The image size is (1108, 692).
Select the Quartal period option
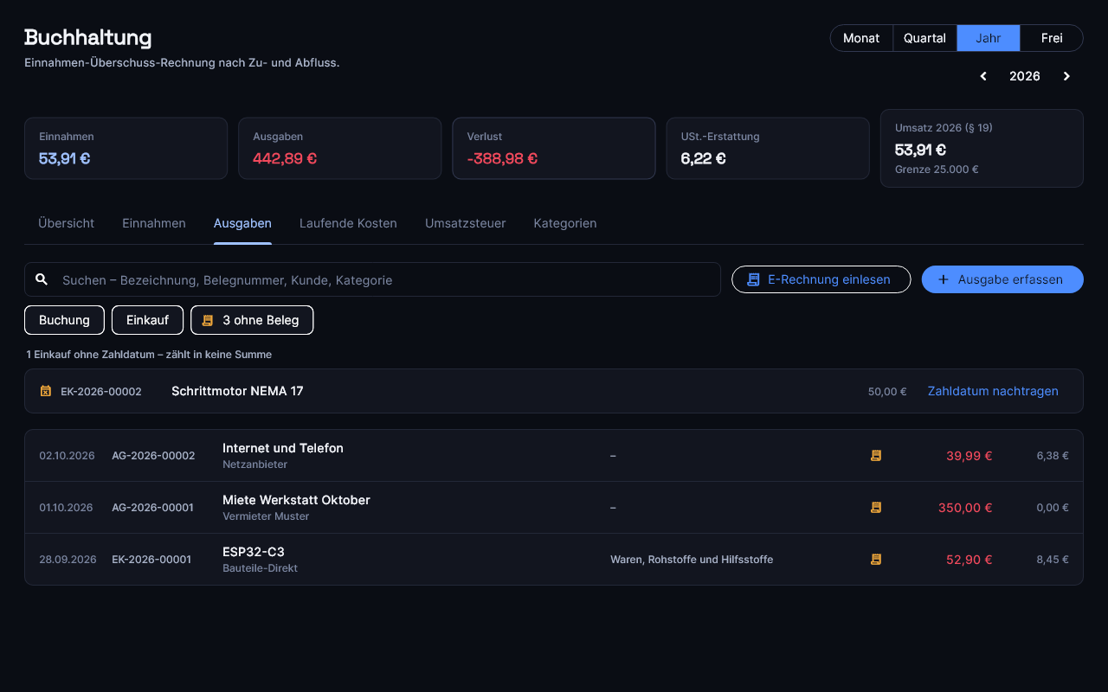[x=924, y=38]
